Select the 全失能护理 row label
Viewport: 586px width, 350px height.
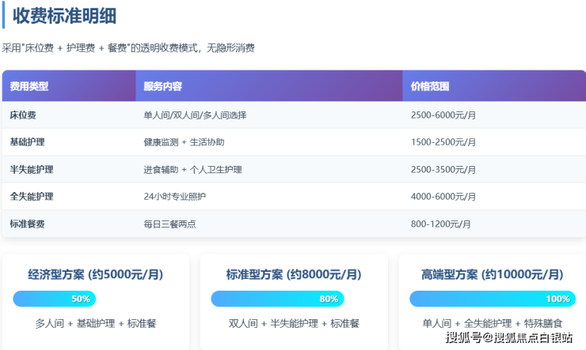click(32, 197)
